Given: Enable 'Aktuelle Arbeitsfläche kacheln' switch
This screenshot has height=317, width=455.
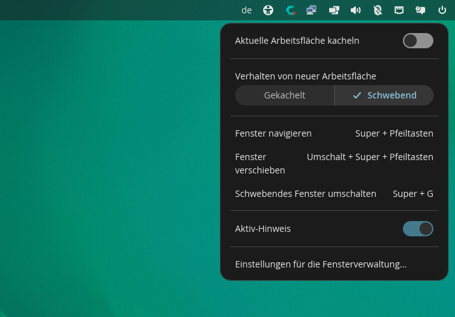Looking at the screenshot, I should (418, 41).
